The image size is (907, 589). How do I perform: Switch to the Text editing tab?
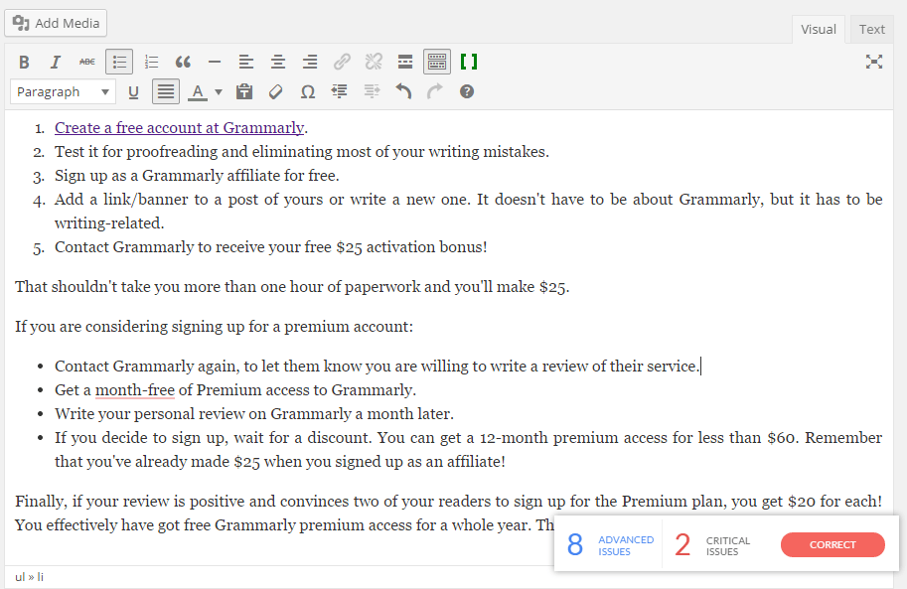click(870, 29)
